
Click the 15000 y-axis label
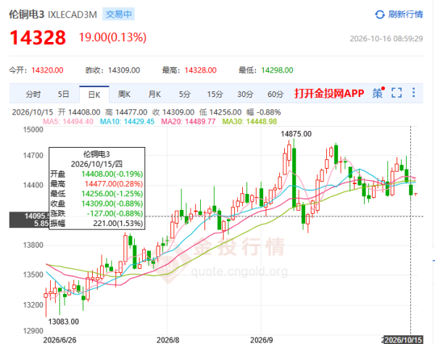pyautogui.click(x=33, y=130)
